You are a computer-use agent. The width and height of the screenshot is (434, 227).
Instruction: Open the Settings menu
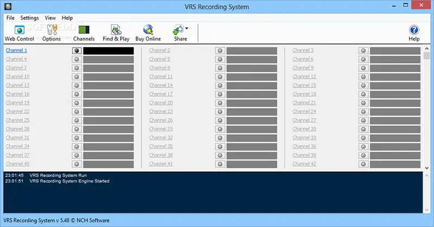coord(30,18)
